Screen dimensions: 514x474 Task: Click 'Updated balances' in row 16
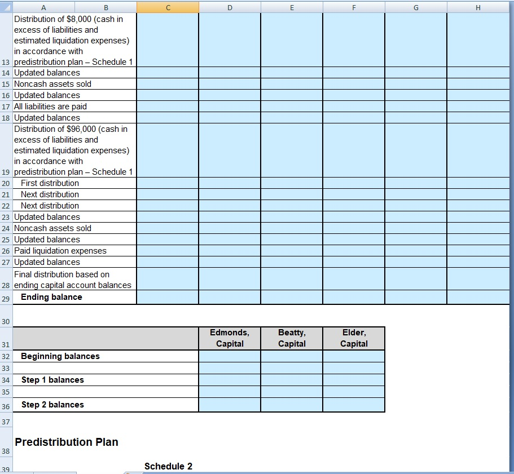point(74,95)
